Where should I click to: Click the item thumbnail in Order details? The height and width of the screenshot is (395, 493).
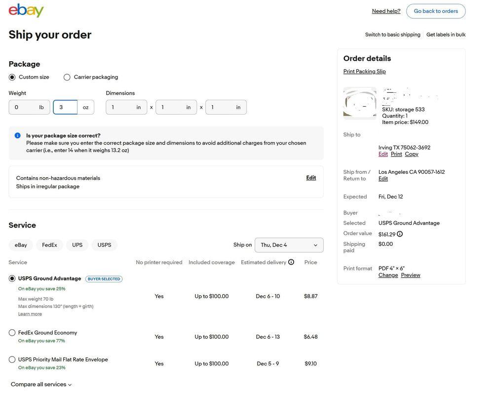pos(360,103)
